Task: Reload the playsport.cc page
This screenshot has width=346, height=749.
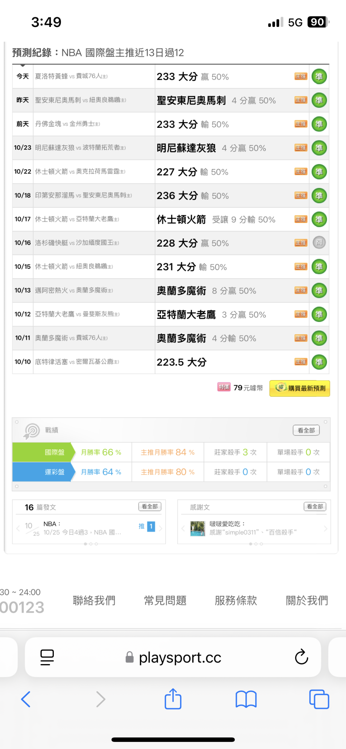Action: click(301, 657)
